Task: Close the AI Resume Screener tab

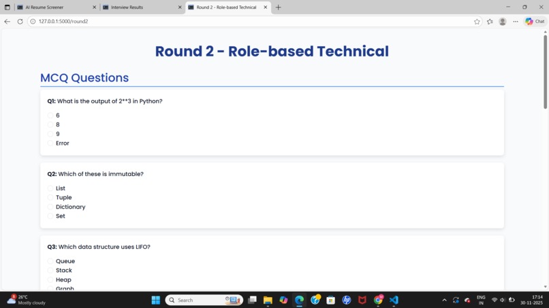Action: click(94, 7)
